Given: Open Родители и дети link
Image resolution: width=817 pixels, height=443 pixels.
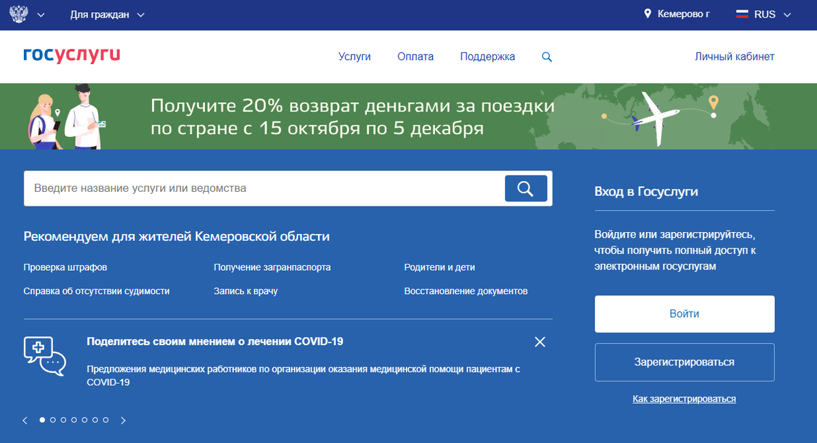Looking at the screenshot, I should (440, 267).
